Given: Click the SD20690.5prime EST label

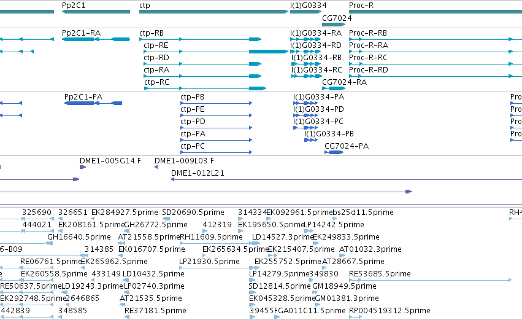Looking at the screenshot, I should point(193,213).
